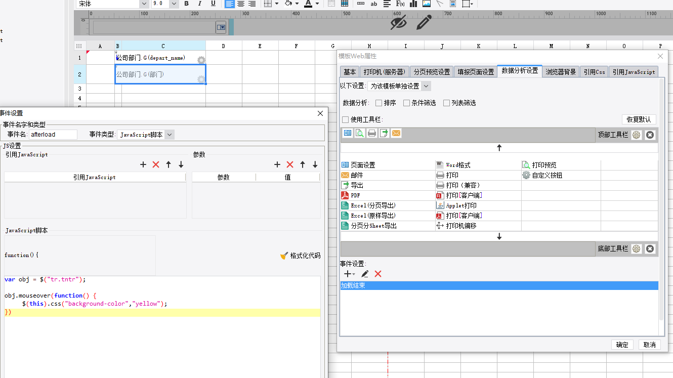
Task: Open the font name dropdown showing 宋体
Action: pos(144,4)
